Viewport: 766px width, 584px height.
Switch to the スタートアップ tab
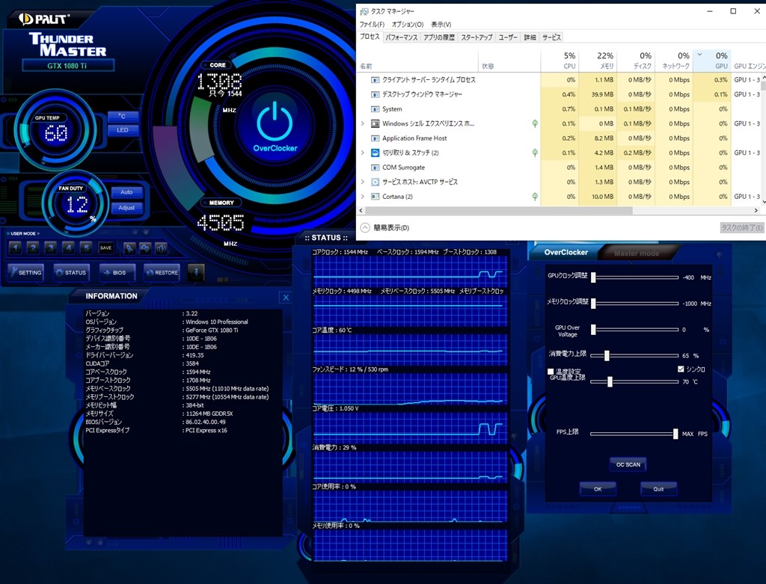click(x=477, y=37)
